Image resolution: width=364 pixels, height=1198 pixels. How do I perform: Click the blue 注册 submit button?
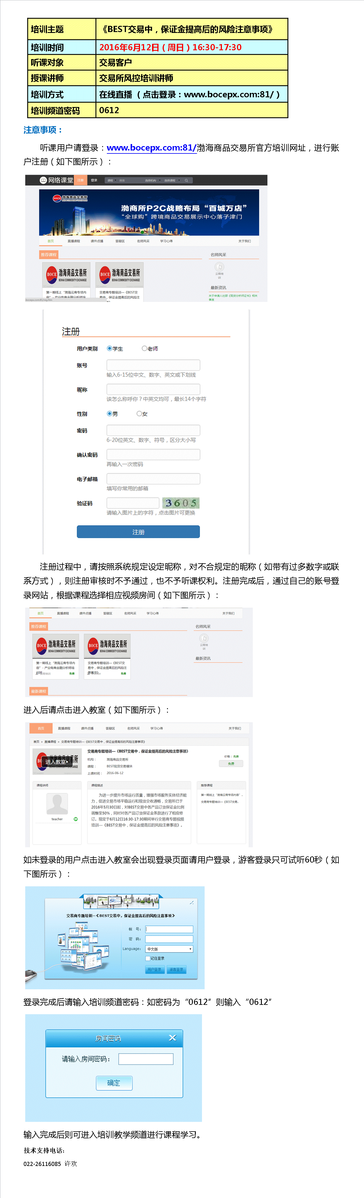pyautogui.click(x=138, y=532)
